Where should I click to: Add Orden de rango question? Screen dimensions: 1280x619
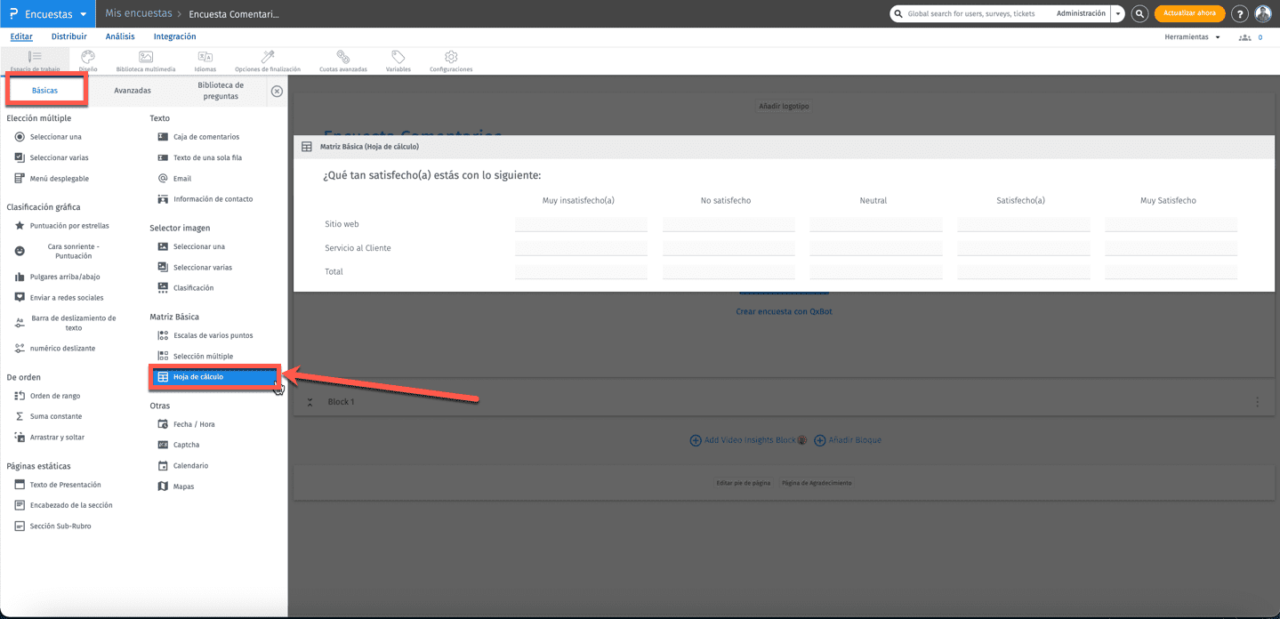tap(47, 396)
